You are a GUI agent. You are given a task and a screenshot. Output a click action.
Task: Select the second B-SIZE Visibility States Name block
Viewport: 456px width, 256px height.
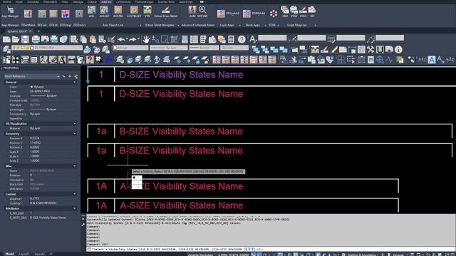pyautogui.click(x=181, y=151)
